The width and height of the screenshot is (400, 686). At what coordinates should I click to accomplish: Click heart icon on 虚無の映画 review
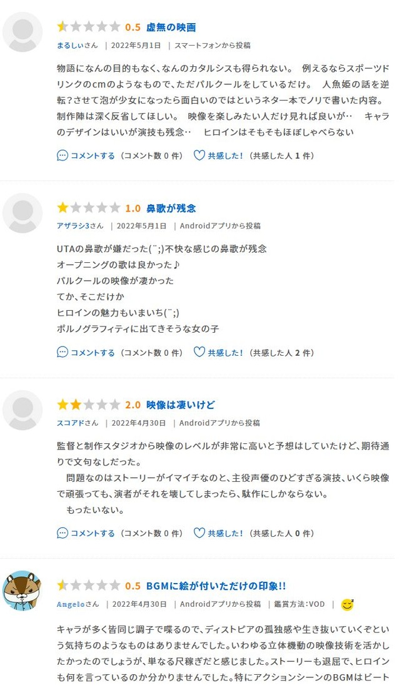pos(199,155)
